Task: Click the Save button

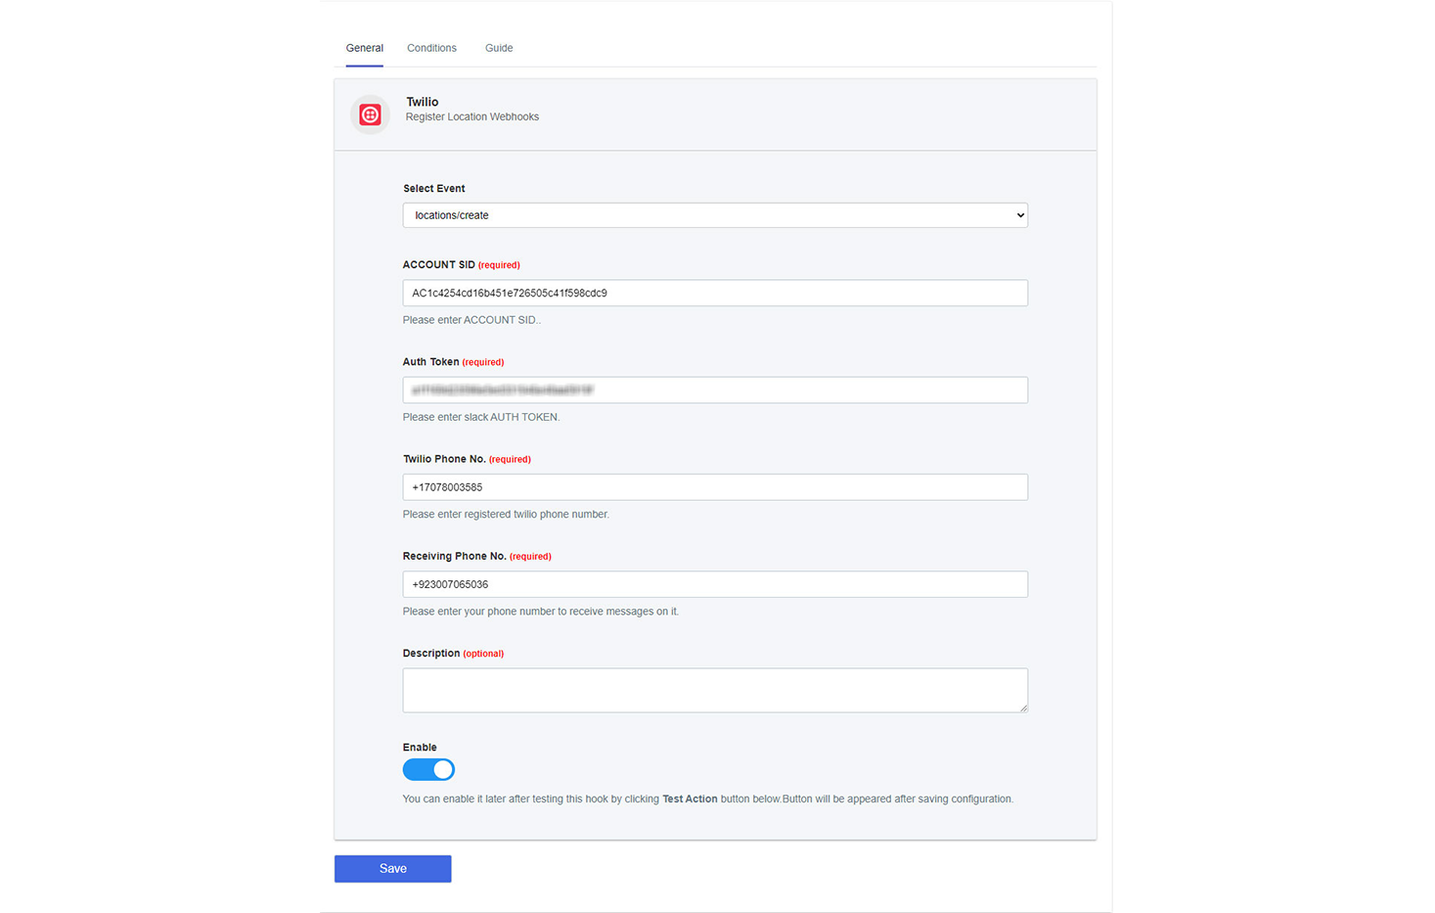Action: [393, 869]
